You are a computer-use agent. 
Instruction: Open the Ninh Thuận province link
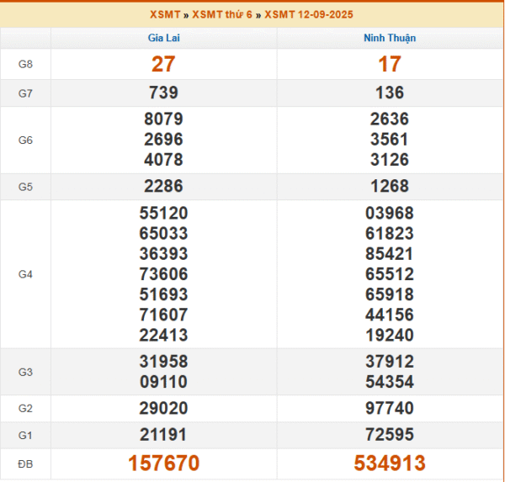pyautogui.click(x=390, y=38)
